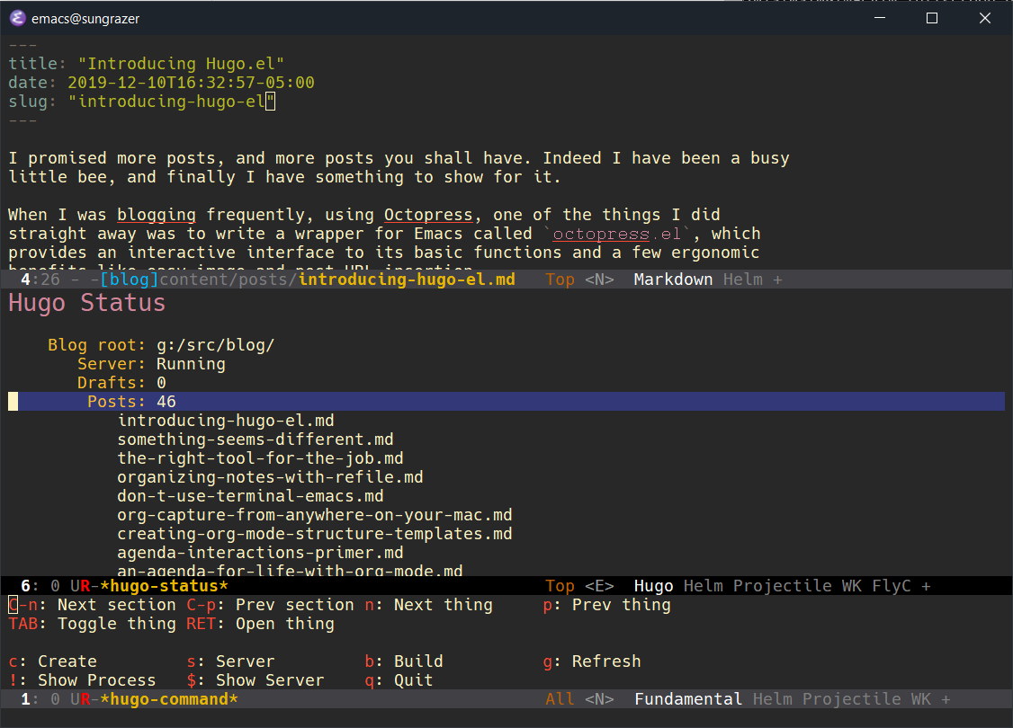1013x728 pixels.
Task: Open org-capture-from-anywhere-on-your-mac.md
Action: [315, 515]
